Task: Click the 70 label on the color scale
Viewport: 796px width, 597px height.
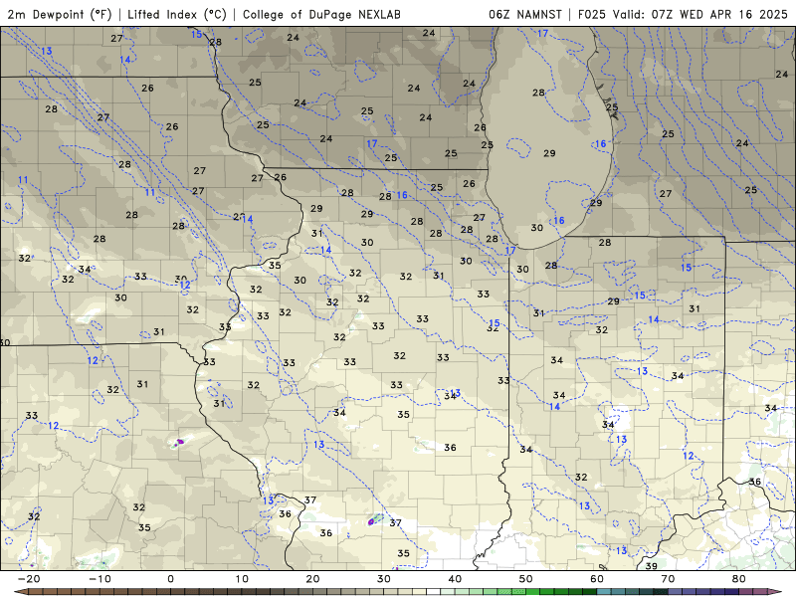Action: [x=668, y=579]
